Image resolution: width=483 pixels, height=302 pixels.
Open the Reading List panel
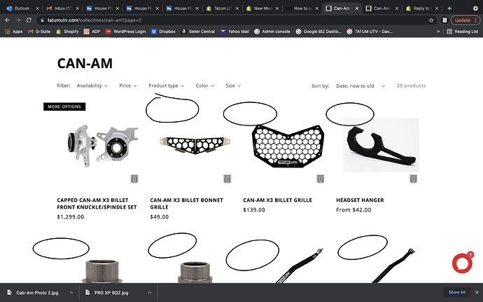pyautogui.click(x=463, y=32)
